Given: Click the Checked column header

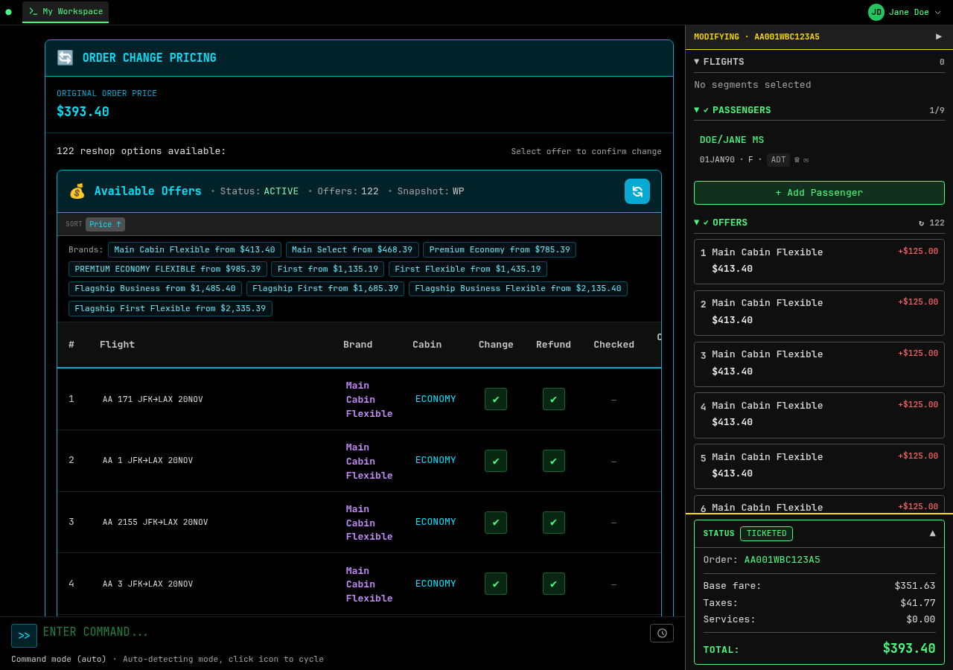Looking at the screenshot, I should coord(613,345).
